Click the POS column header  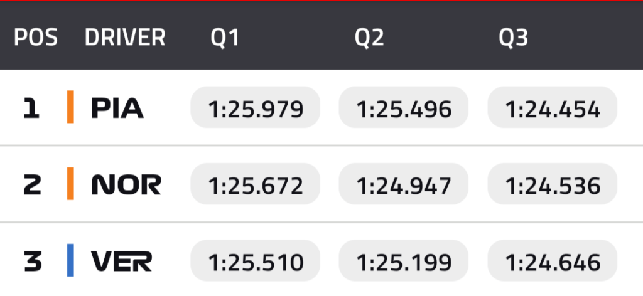(x=36, y=38)
